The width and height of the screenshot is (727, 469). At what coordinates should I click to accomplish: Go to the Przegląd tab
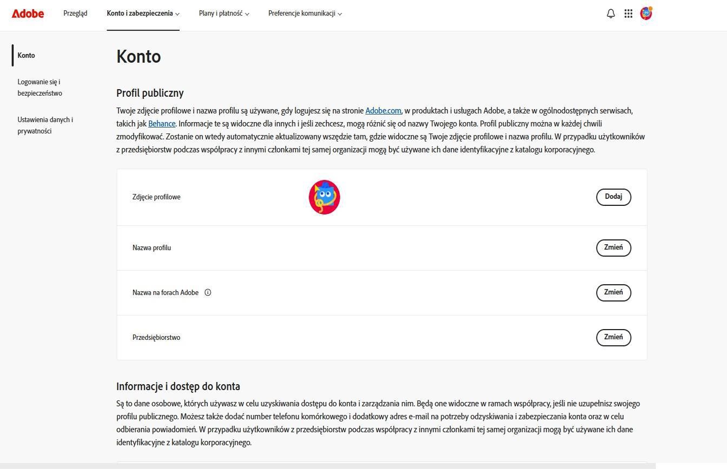[x=75, y=14]
